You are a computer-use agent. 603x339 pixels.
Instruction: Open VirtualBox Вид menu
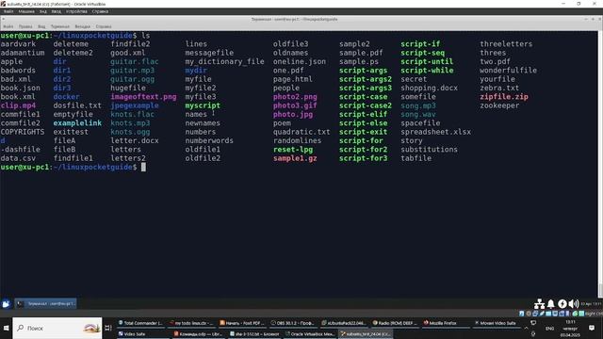(43, 11)
